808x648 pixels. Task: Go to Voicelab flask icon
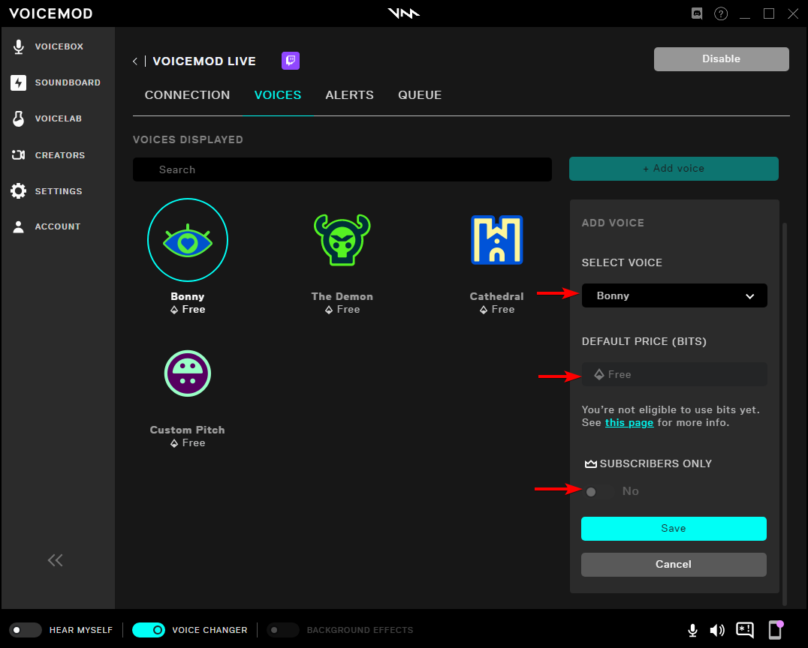[x=19, y=118]
